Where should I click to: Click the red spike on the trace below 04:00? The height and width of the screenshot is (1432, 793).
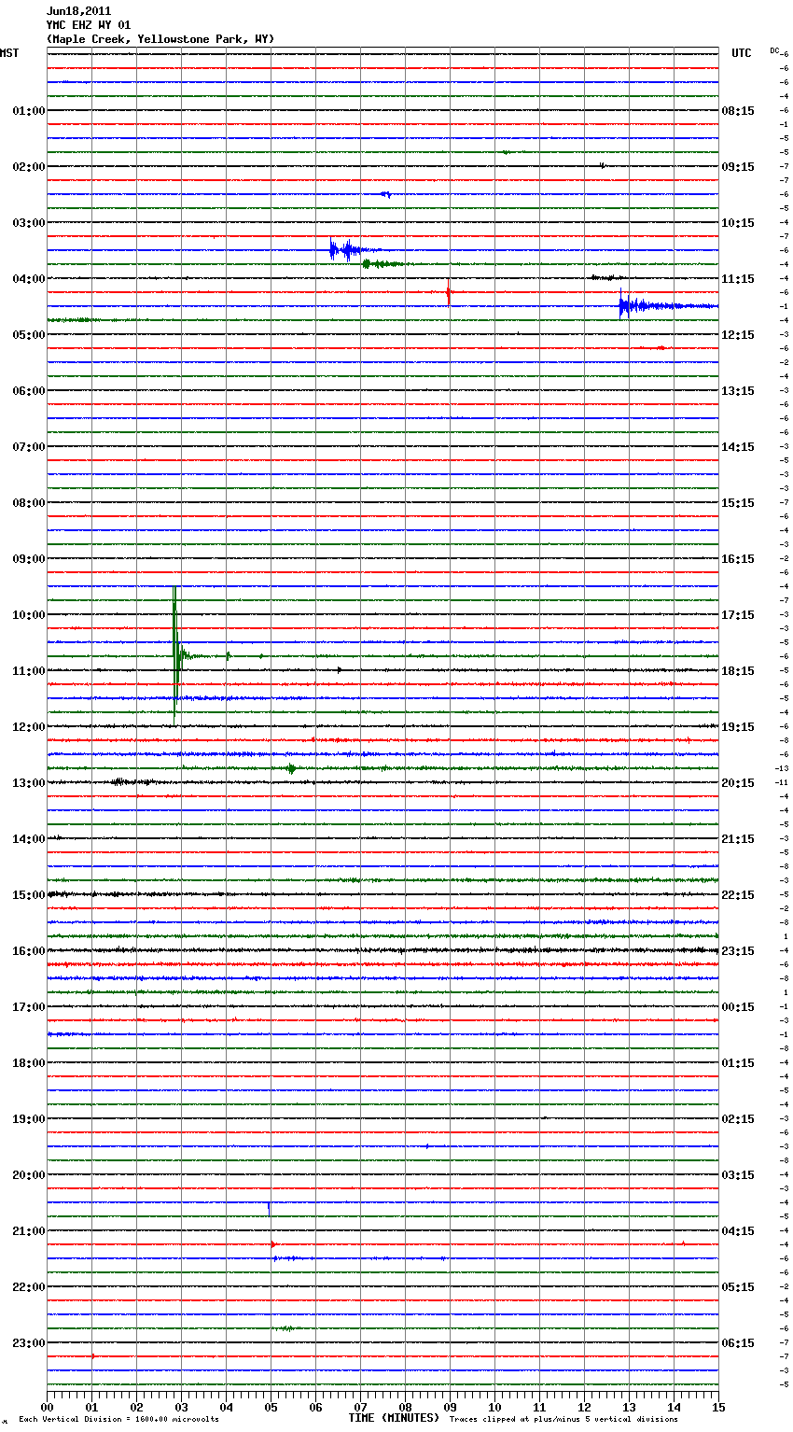tap(449, 292)
